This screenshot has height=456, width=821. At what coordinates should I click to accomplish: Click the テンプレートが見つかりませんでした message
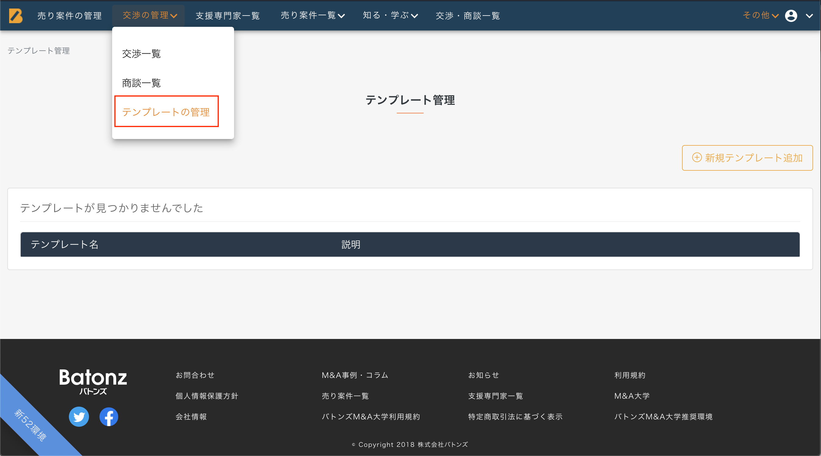112,208
